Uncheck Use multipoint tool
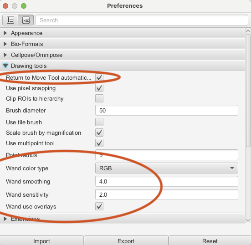This screenshot has height=245, width=251. [x=99, y=143]
